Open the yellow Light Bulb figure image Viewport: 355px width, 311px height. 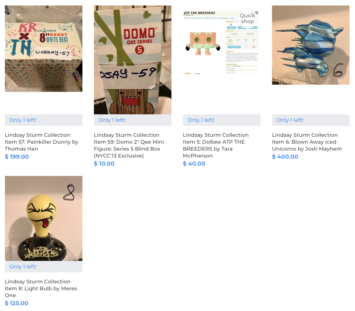click(x=44, y=218)
